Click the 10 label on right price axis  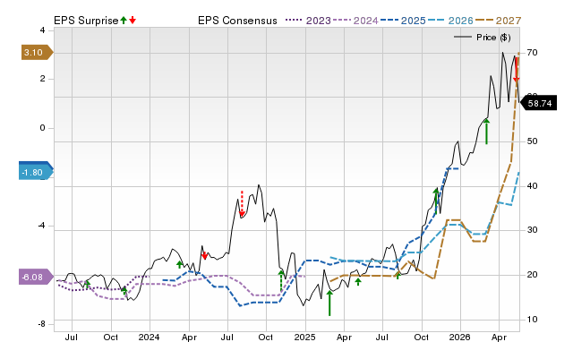pyautogui.click(x=533, y=320)
